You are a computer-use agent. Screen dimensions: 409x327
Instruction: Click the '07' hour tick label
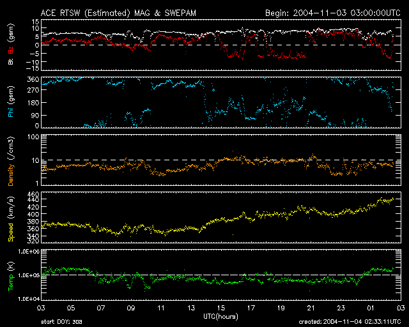[x=101, y=308]
